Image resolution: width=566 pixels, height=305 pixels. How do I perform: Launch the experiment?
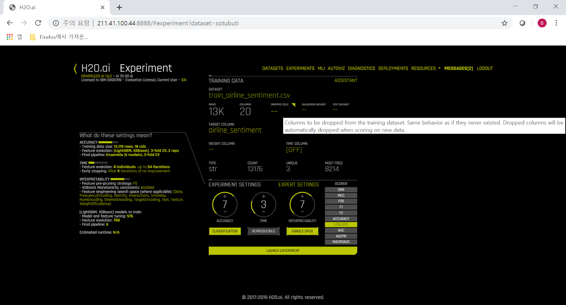coord(283,251)
